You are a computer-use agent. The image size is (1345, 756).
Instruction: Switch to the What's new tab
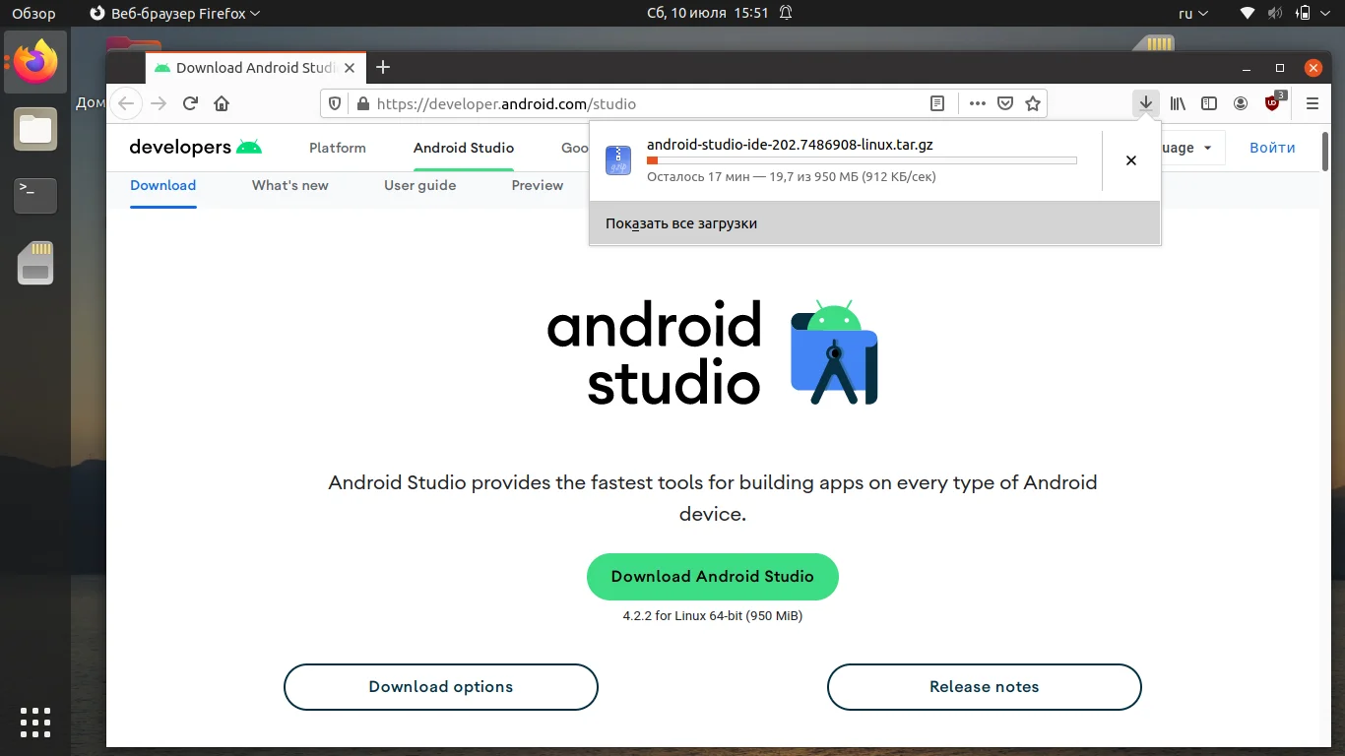coord(289,185)
